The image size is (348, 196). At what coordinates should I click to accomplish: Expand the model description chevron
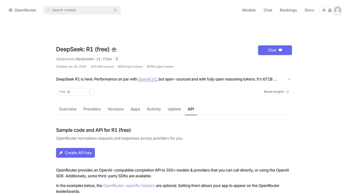pyautogui.click(x=289, y=79)
